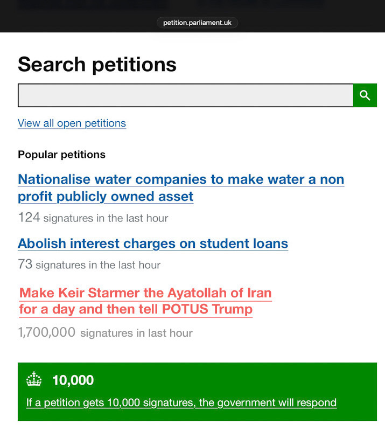Click the 1,700,000 signature count
This screenshot has width=385, height=431.
point(46,332)
